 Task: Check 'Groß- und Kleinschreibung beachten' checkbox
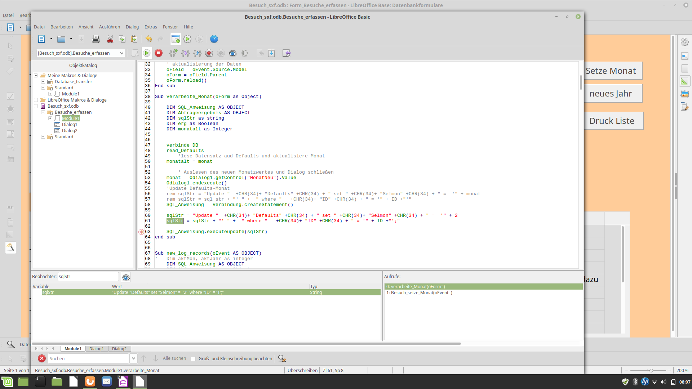point(193,359)
